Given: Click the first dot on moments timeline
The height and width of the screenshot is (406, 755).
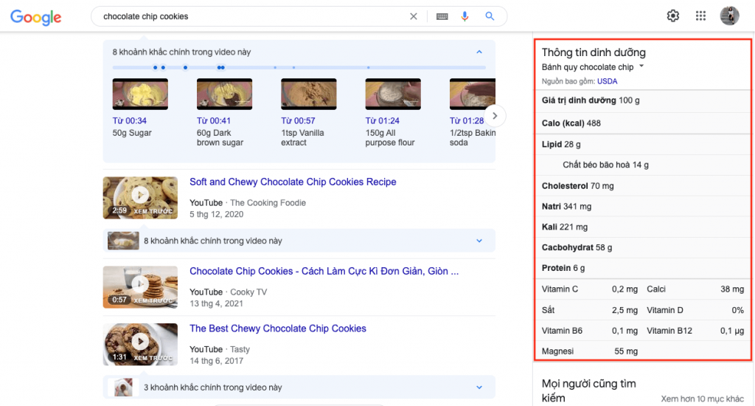Looking at the screenshot, I should point(155,67).
